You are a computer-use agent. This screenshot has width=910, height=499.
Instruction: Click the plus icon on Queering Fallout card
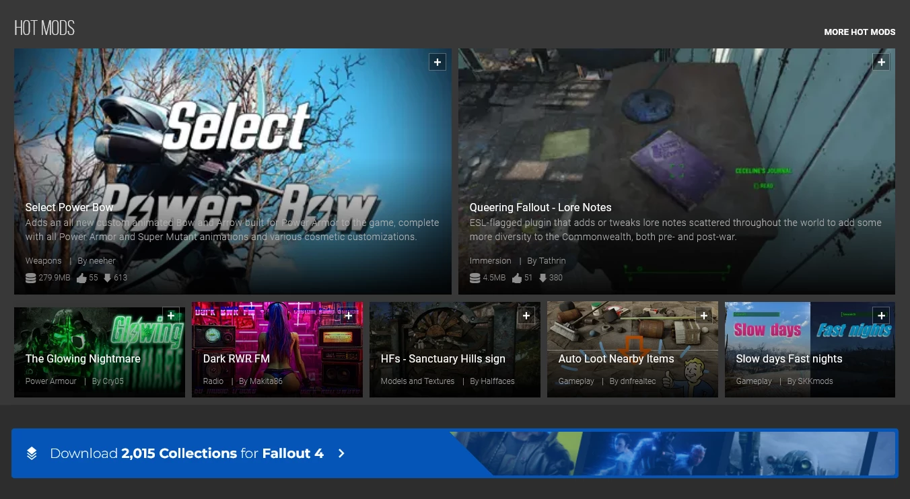[881, 62]
